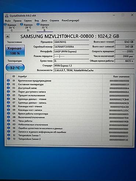Viewport: 136px width, 181px height.
Task: Click the Хорошо 100 % health status button
Action: [15, 51]
